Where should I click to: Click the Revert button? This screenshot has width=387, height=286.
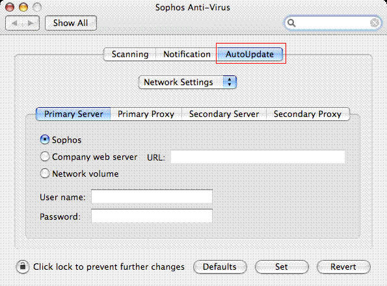point(343,266)
